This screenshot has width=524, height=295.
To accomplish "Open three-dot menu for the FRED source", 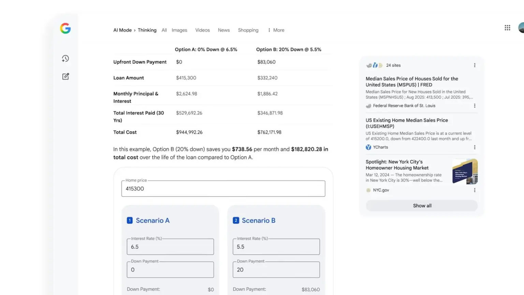I will click(475, 106).
